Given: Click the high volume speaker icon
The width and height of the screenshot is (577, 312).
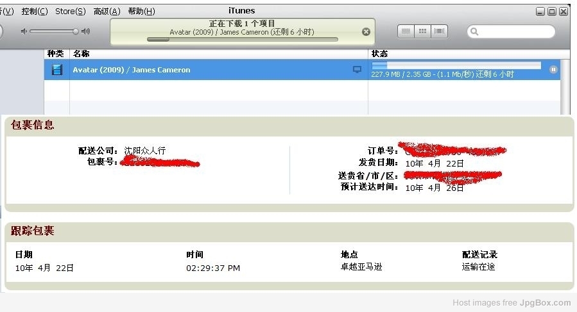Looking at the screenshot, I should [85, 31].
